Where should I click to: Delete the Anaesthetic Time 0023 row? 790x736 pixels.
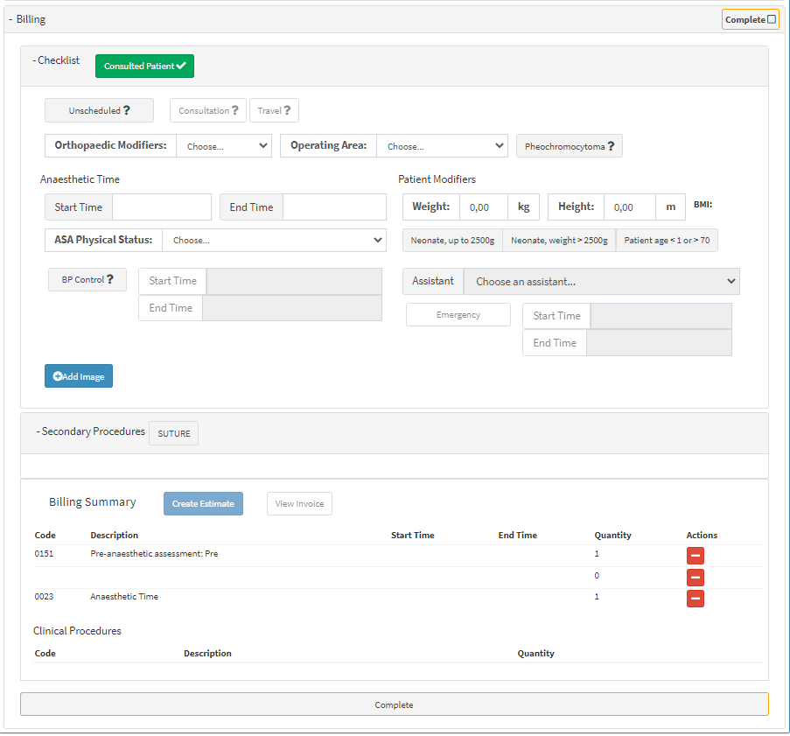(696, 598)
